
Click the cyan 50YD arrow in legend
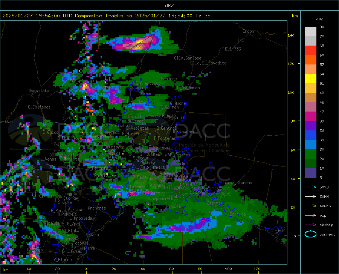coord(310,187)
